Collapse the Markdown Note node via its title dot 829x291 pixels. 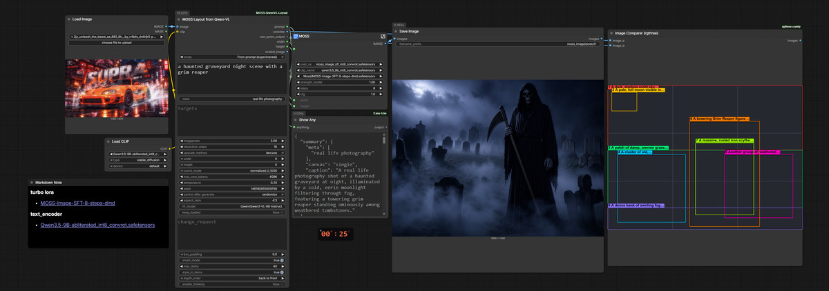pos(32,183)
